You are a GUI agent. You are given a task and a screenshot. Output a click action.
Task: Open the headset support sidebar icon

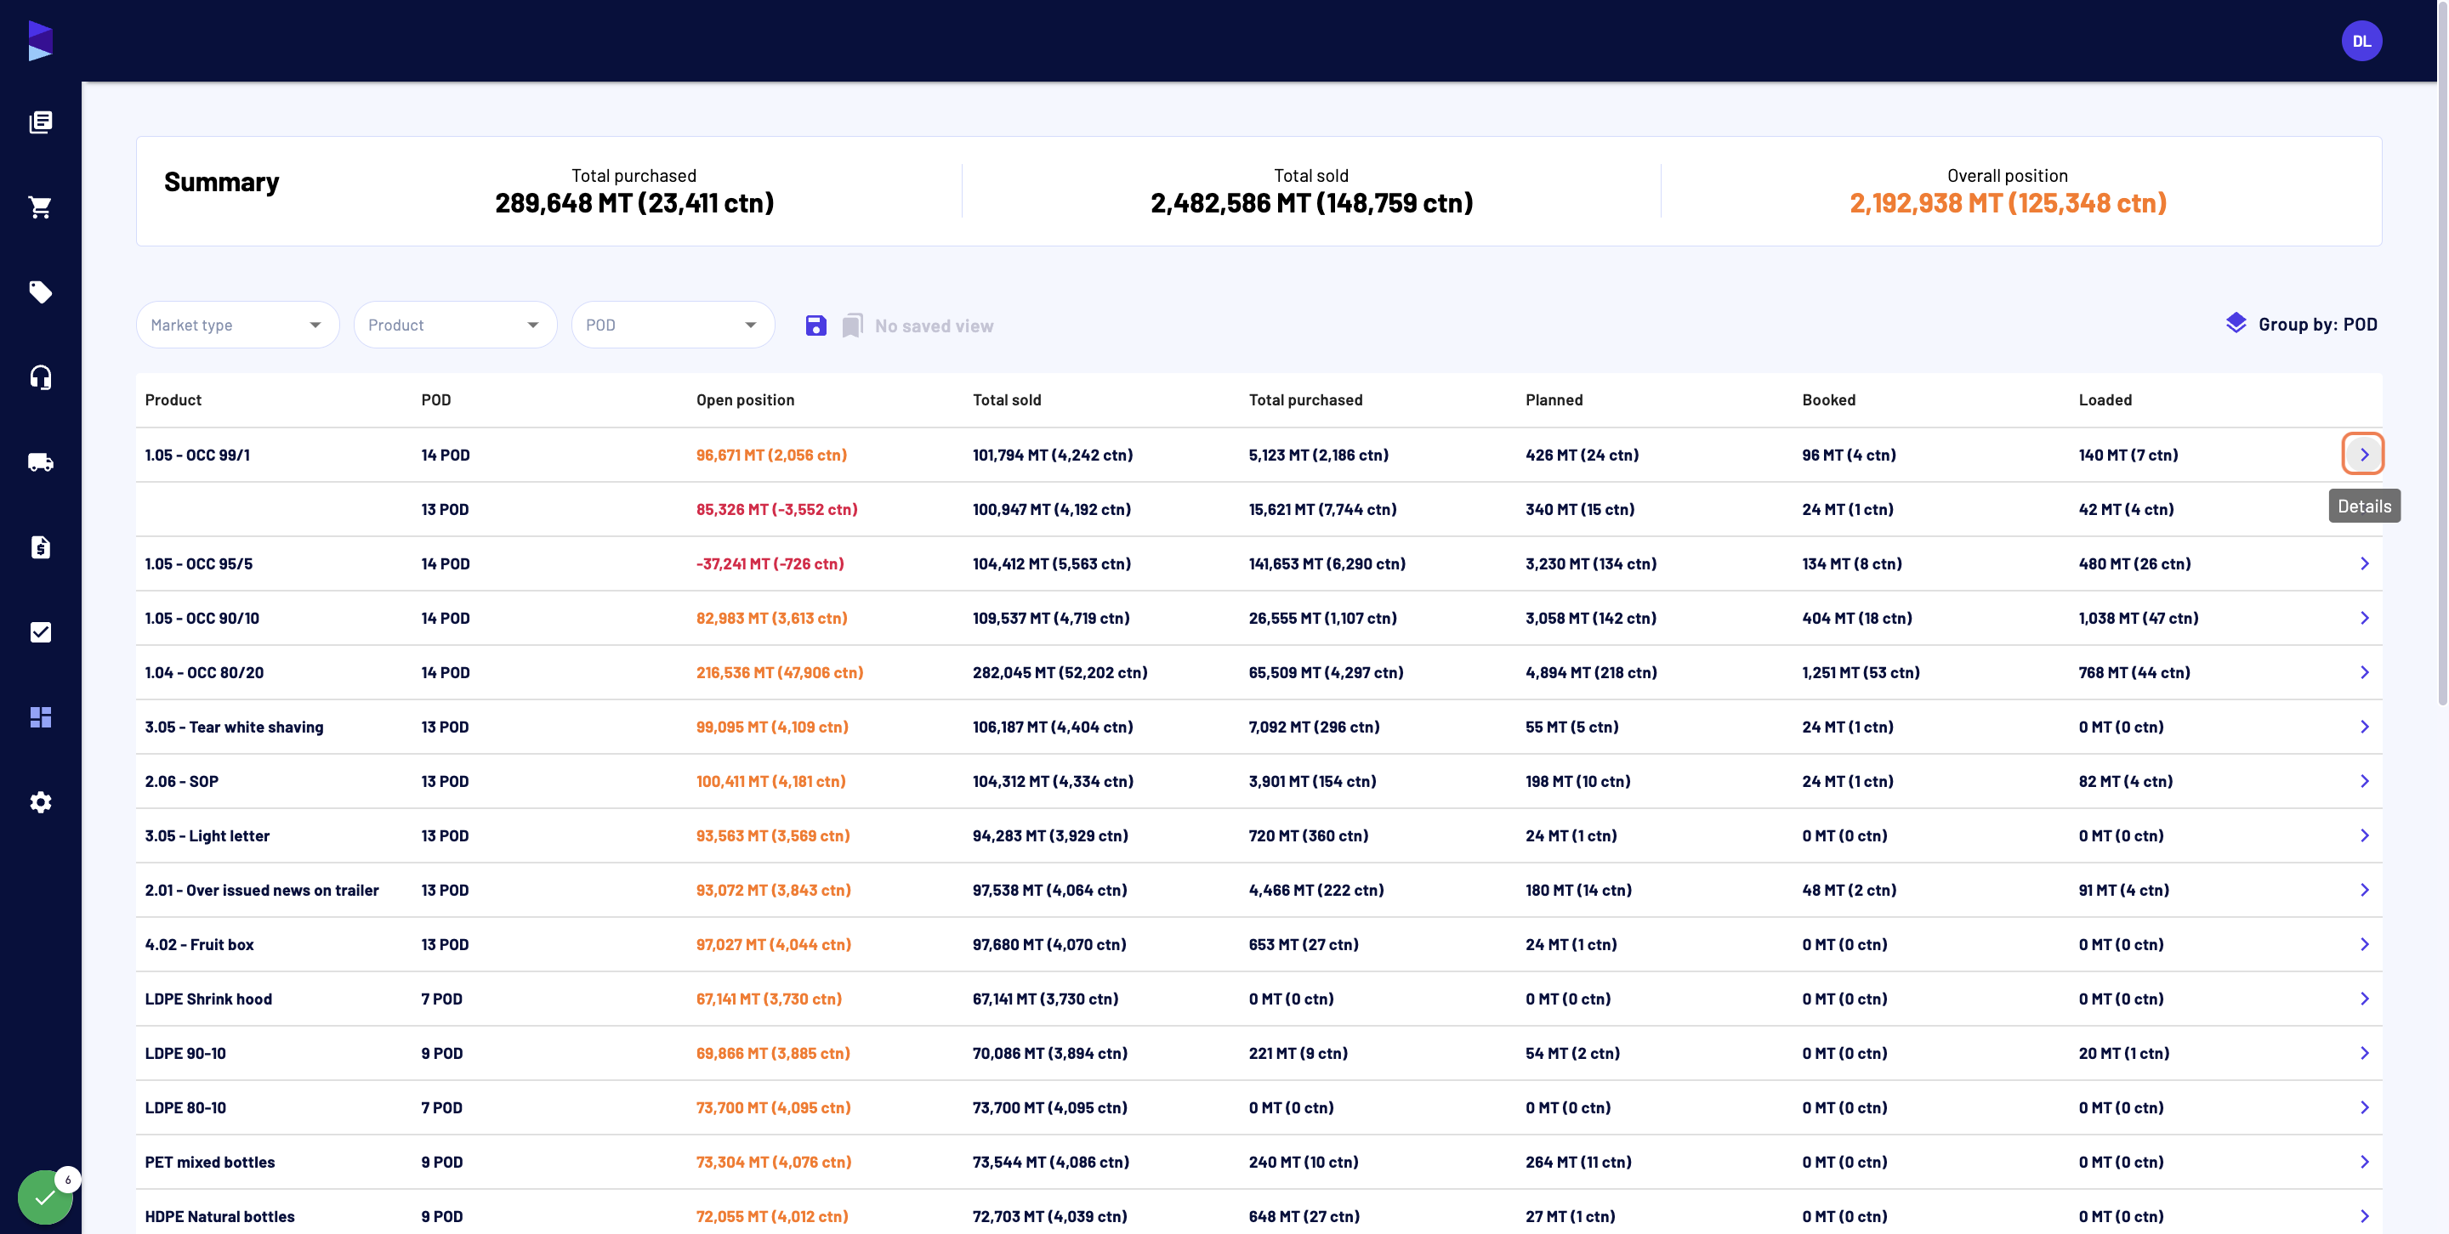pos(40,377)
